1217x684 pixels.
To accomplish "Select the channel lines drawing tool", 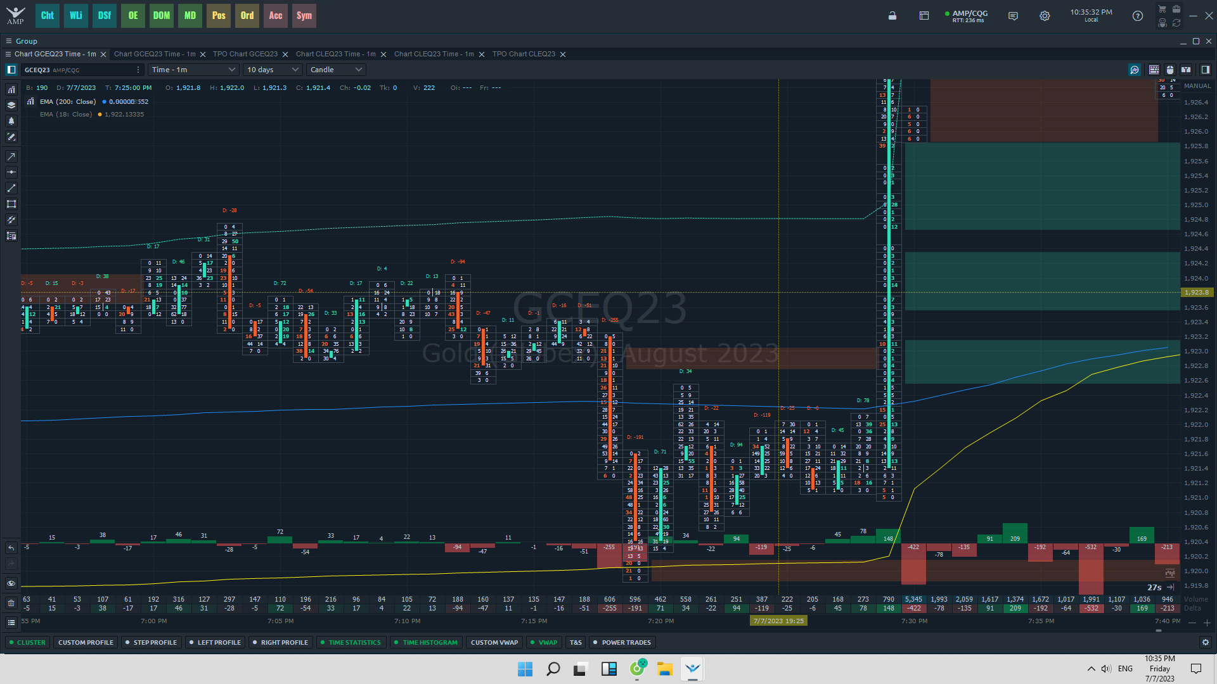I will [11, 220].
